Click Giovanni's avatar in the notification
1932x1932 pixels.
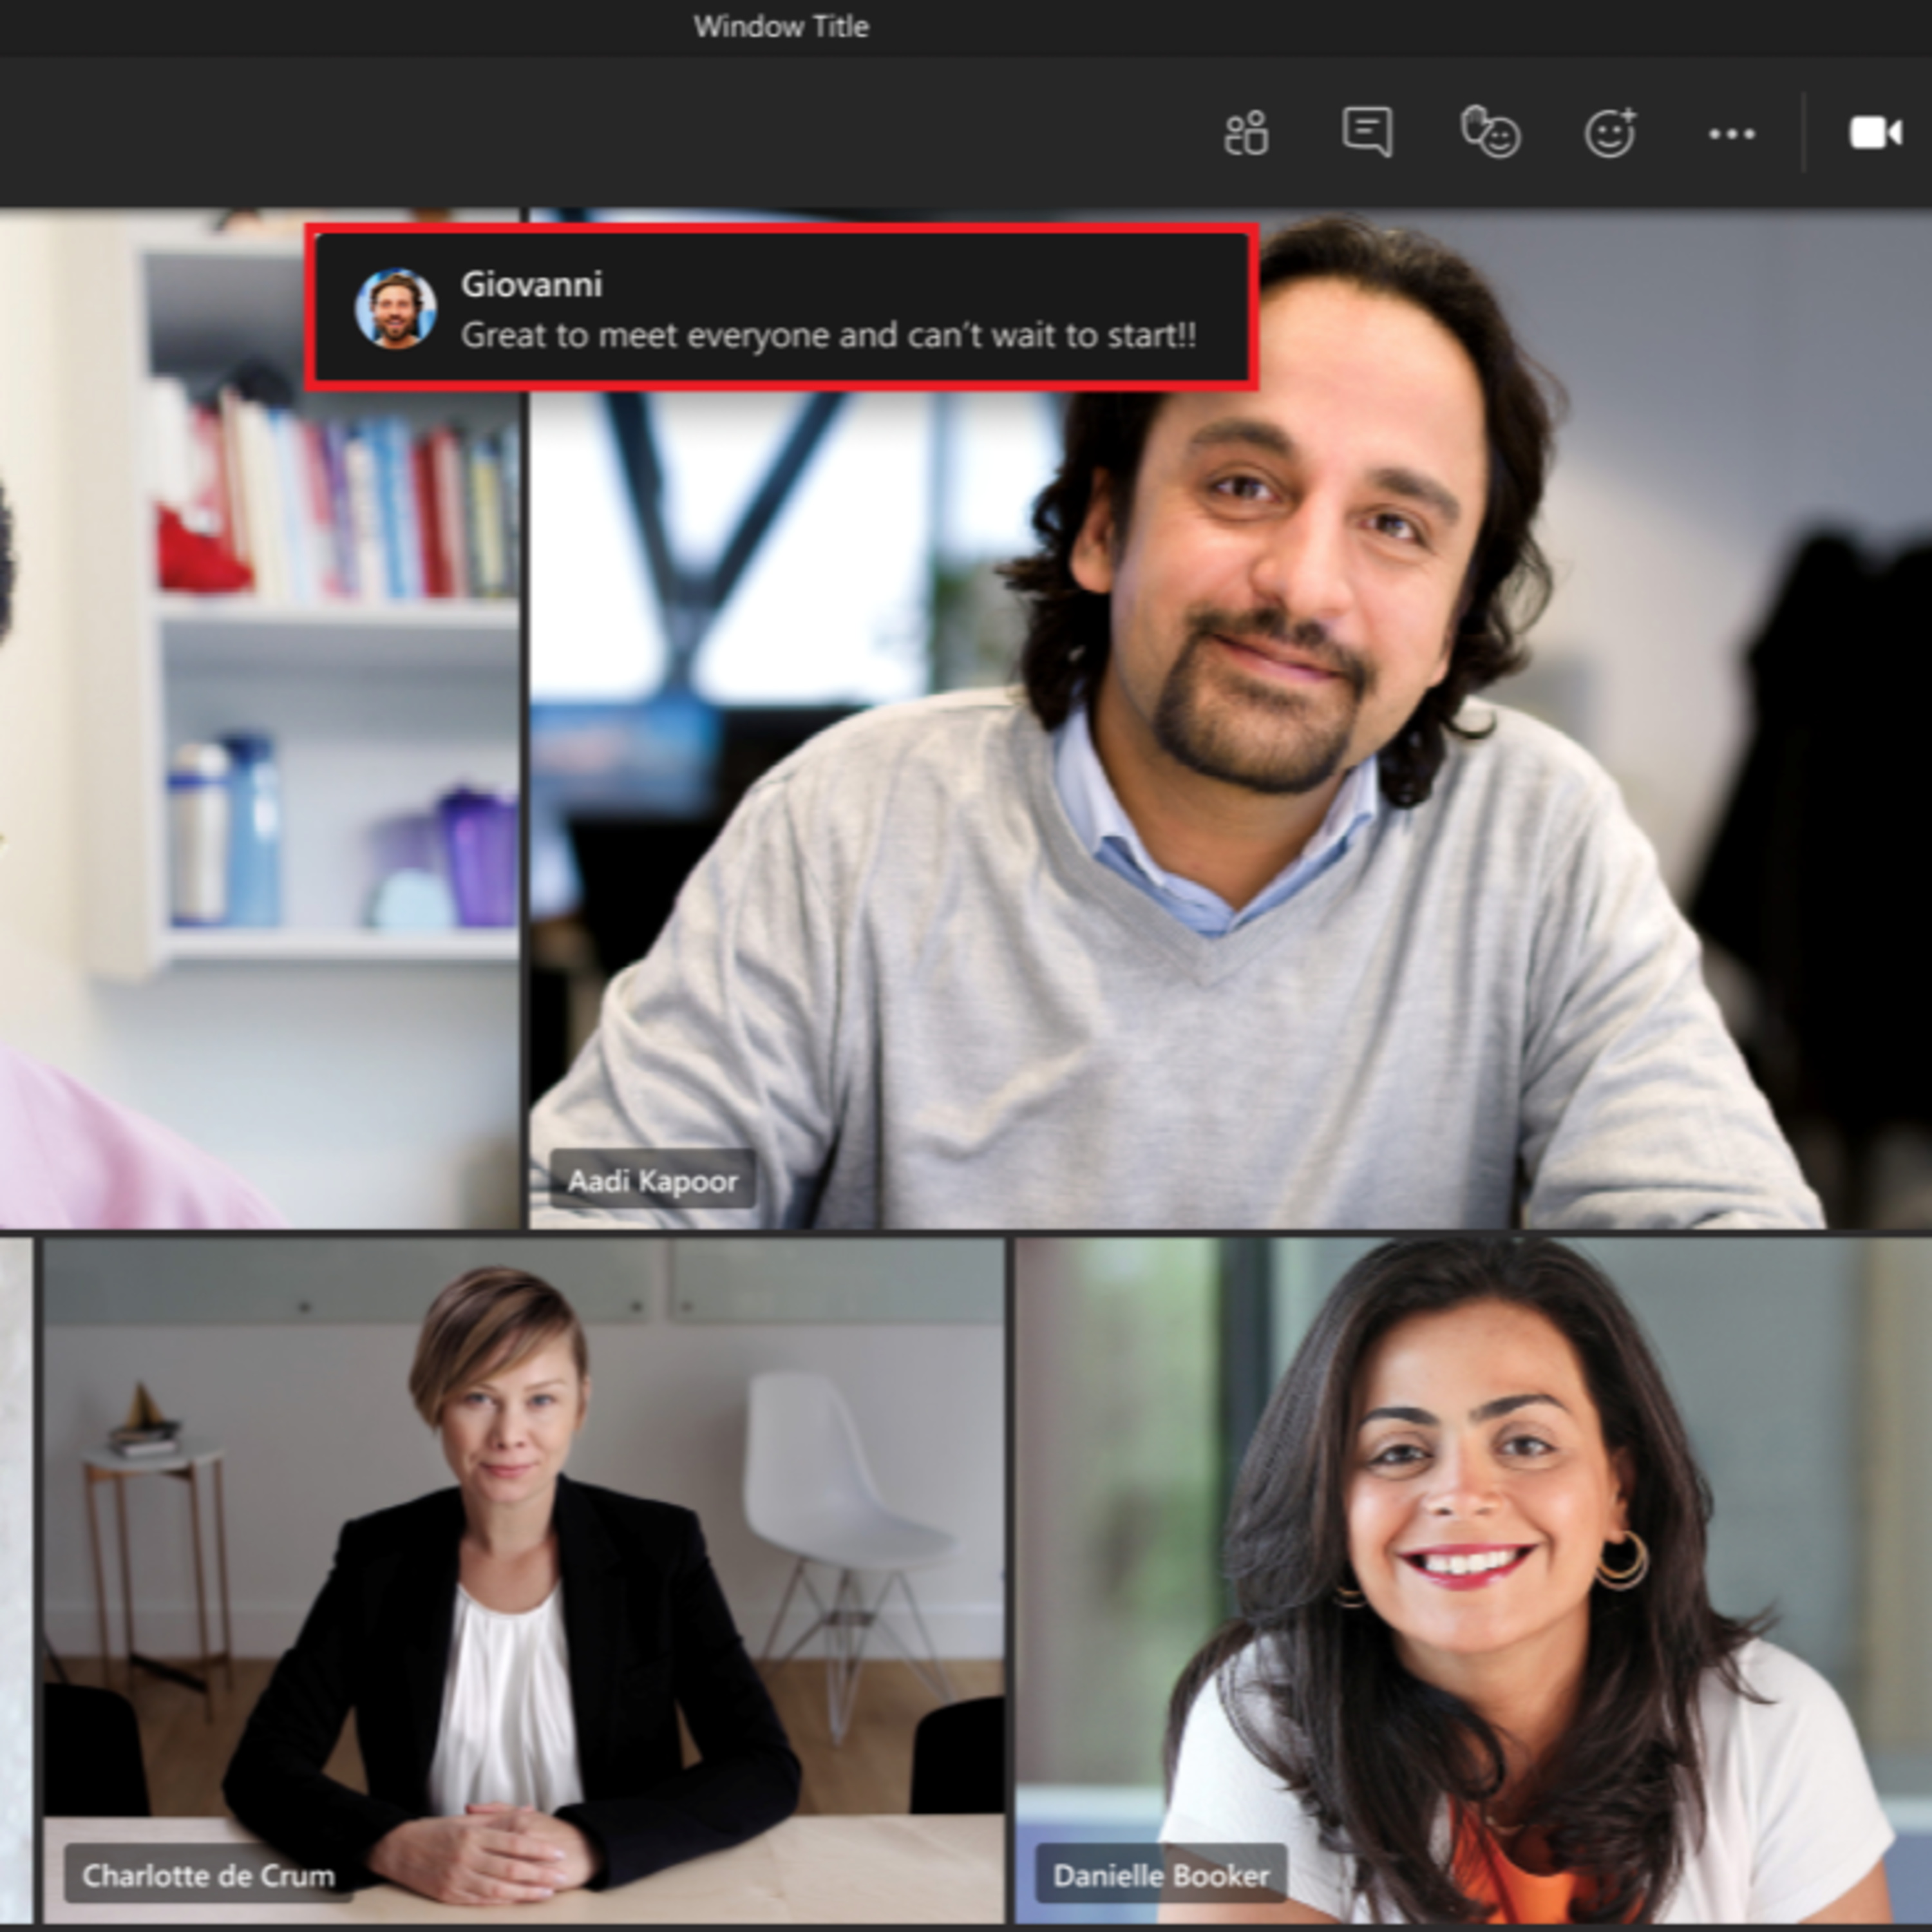(x=396, y=308)
